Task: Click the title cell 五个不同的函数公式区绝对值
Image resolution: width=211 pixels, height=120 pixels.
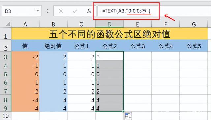Action: click(x=109, y=34)
